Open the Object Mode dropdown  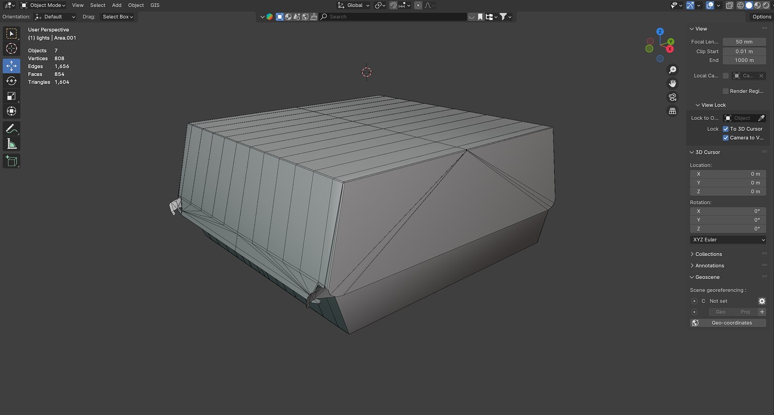pos(43,5)
